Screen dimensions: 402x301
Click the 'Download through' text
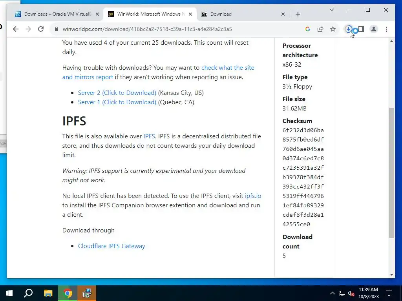coord(88,230)
